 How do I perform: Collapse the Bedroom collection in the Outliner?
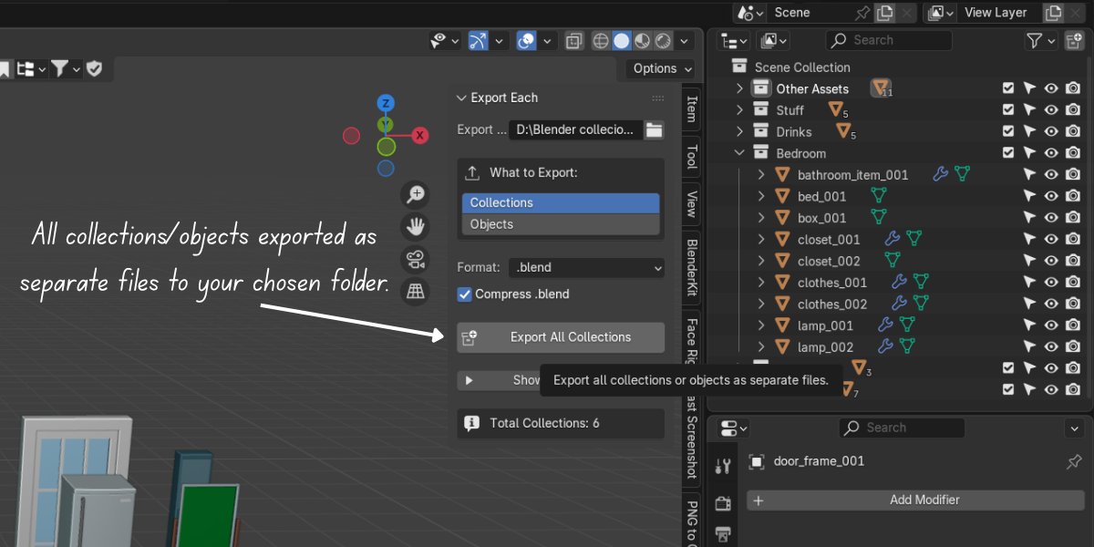(x=739, y=152)
